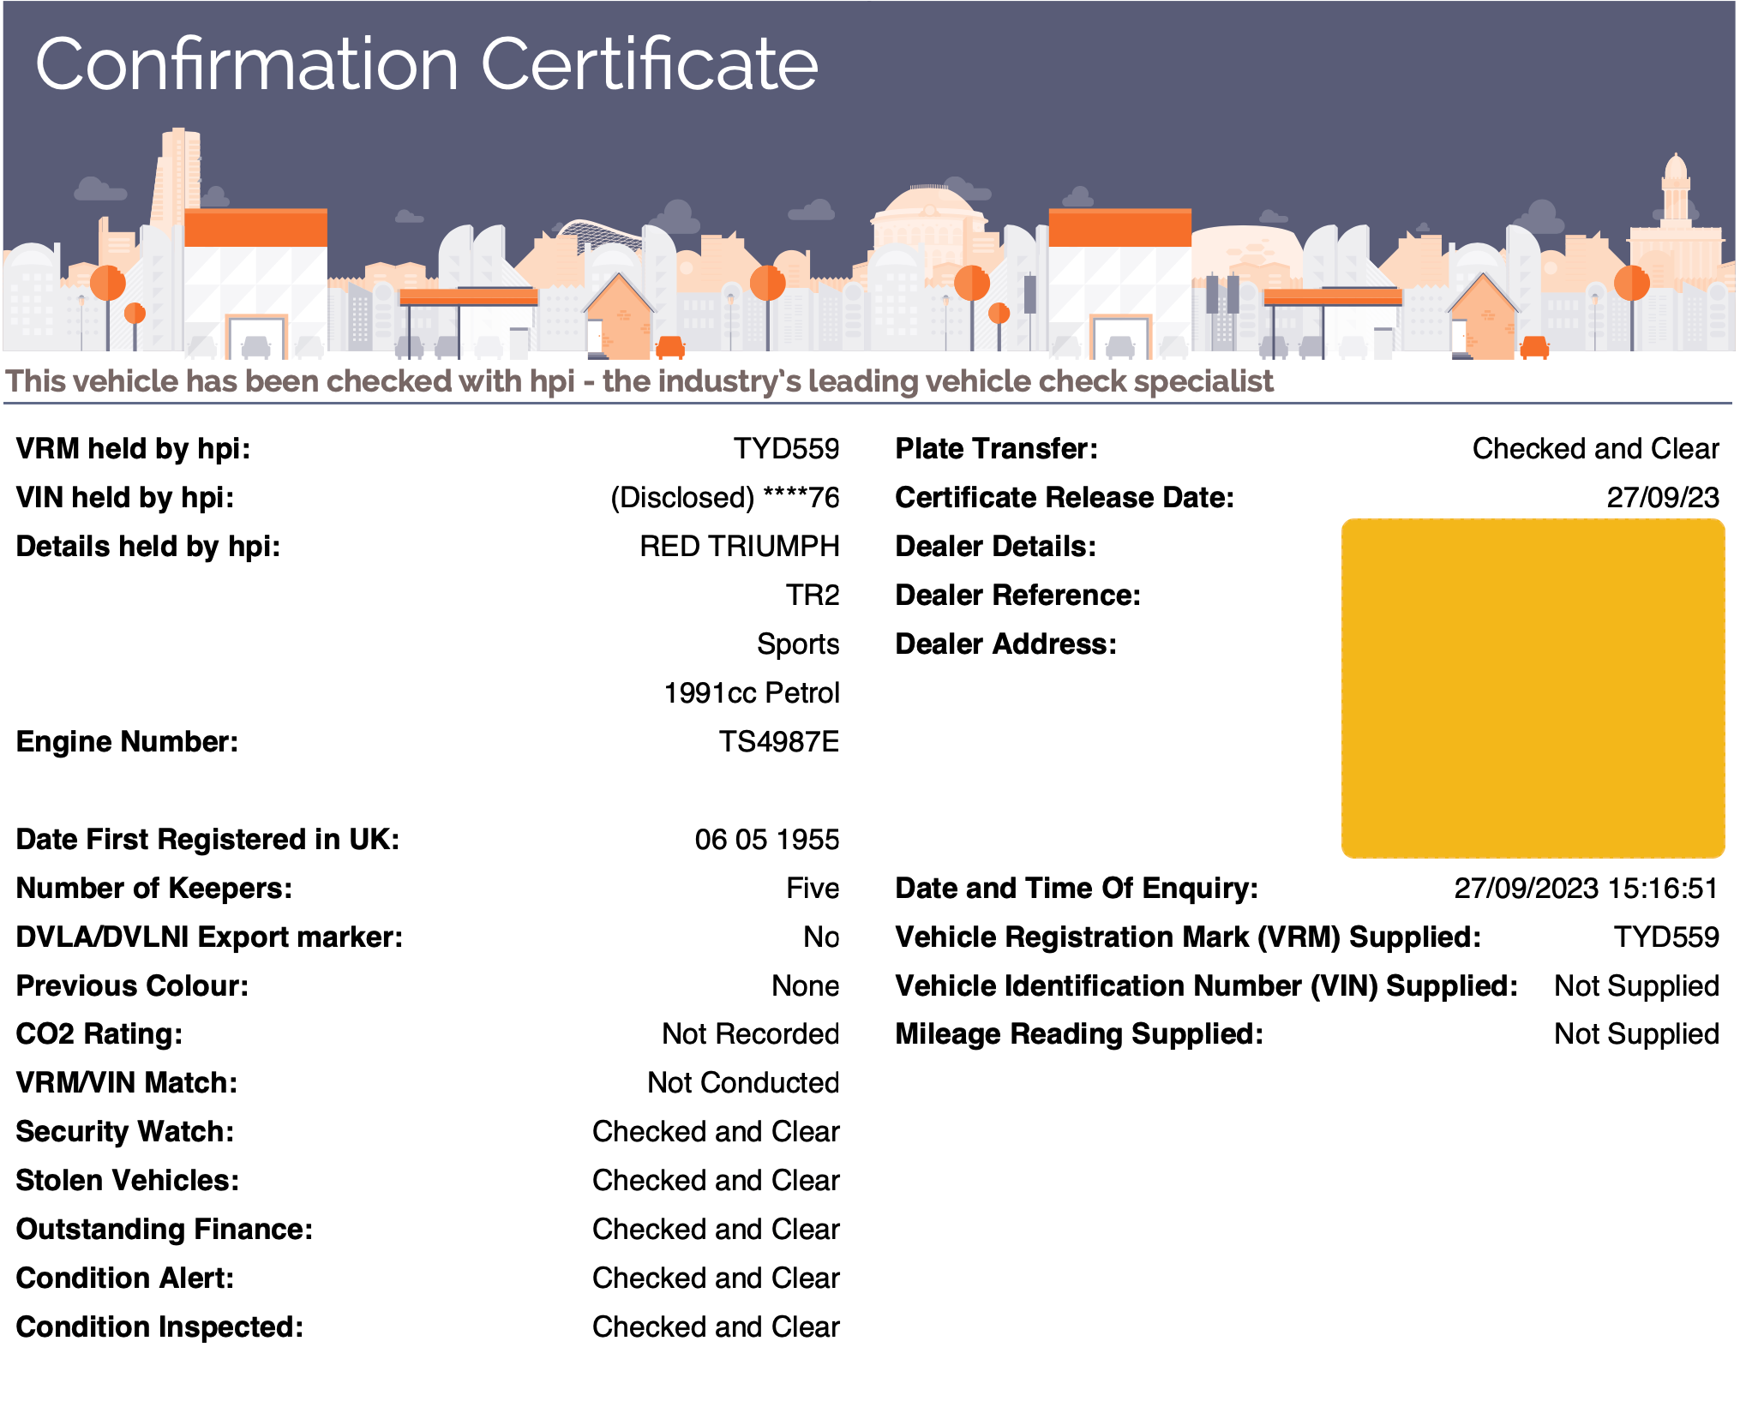The width and height of the screenshot is (1740, 1419).
Task: Select the Date First Registered in UK label
Action: point(207,839)
